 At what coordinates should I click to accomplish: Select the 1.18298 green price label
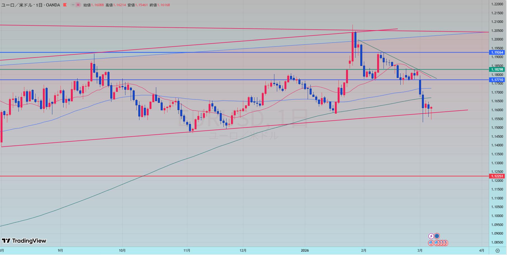click(x=497, y=70)
